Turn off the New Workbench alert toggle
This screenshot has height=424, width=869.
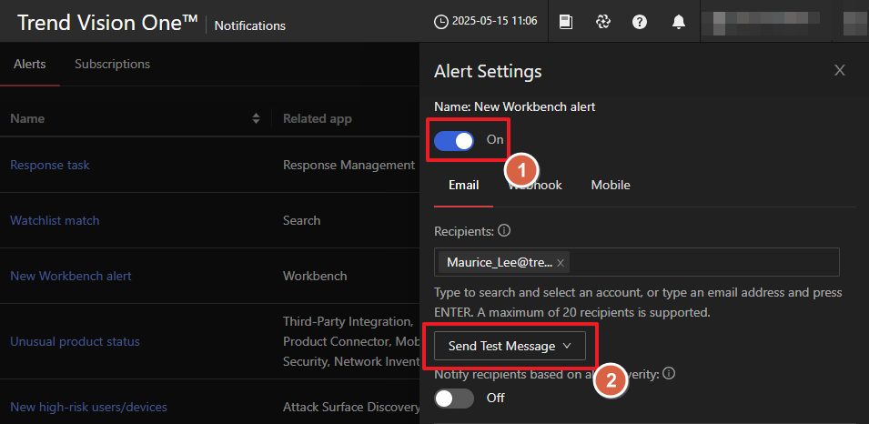[x=455, y=140]
